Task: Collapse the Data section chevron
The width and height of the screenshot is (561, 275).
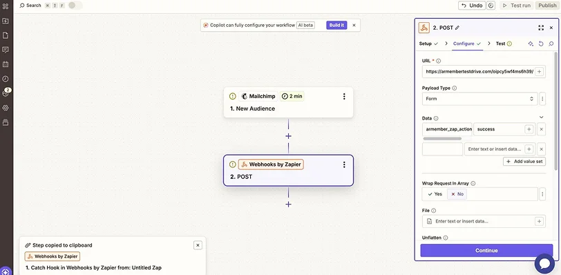Action: point(542,117)
